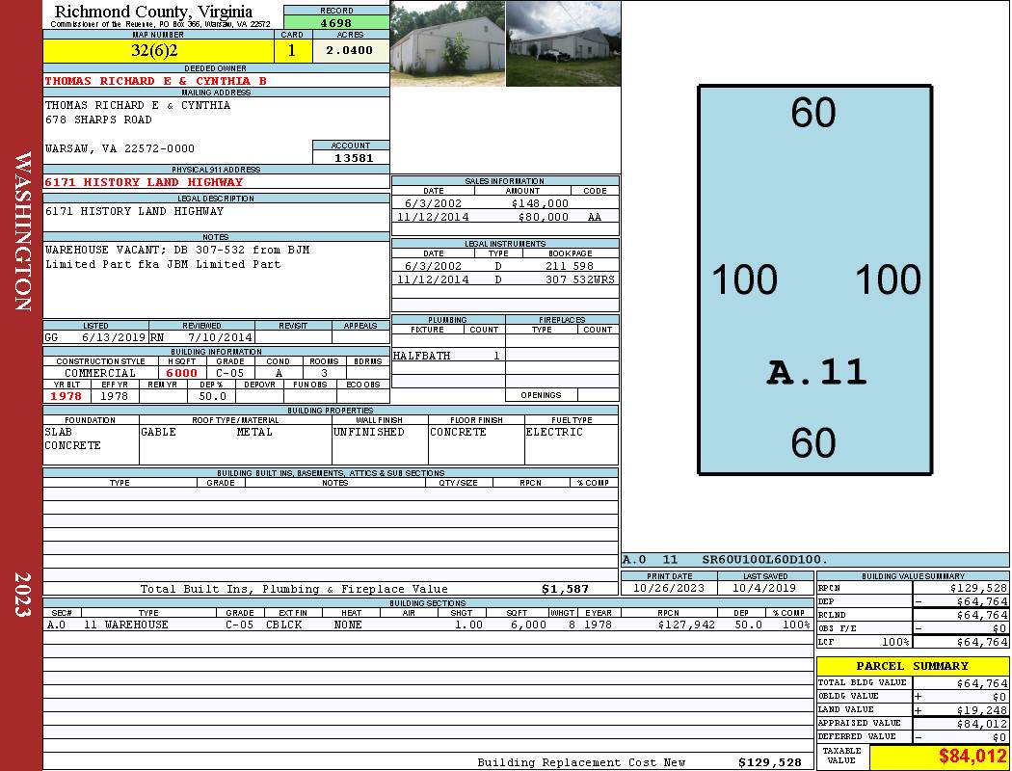Click foundation value SLAB CONCRETE
This screenshot has height=771, width=1012.
72,439
